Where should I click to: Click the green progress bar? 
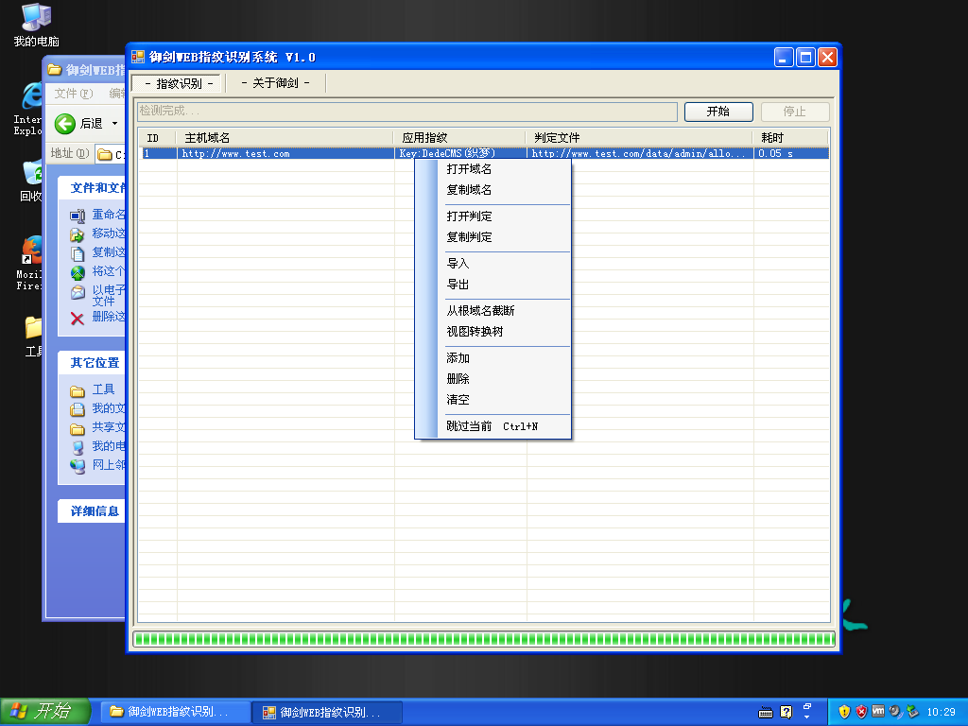click(x=484, y=639)
